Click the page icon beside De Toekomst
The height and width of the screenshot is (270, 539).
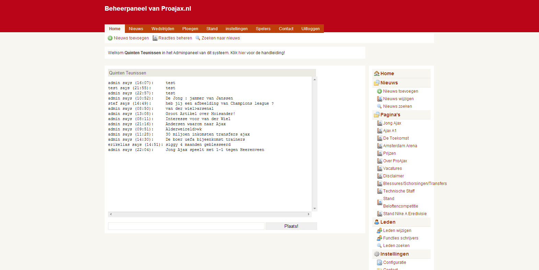pyautogui.click(x=379, y=138)
